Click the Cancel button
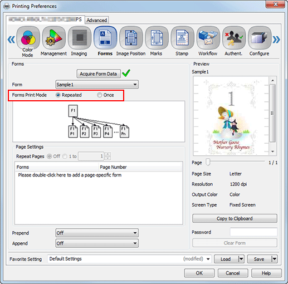 [x=233, y=273]
